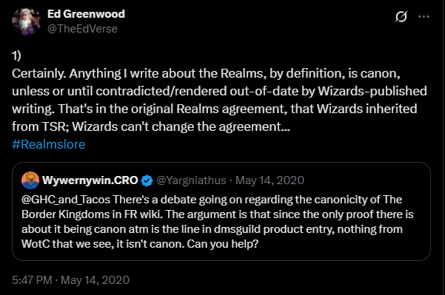The width and height of the screenshot is (445, 295).
Task: Open the @Yargniathus handle
Action: (x=191, y=180)
